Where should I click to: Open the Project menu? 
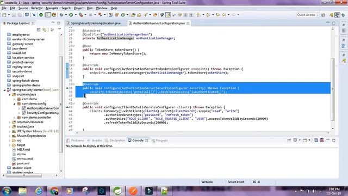coord(78,8)
